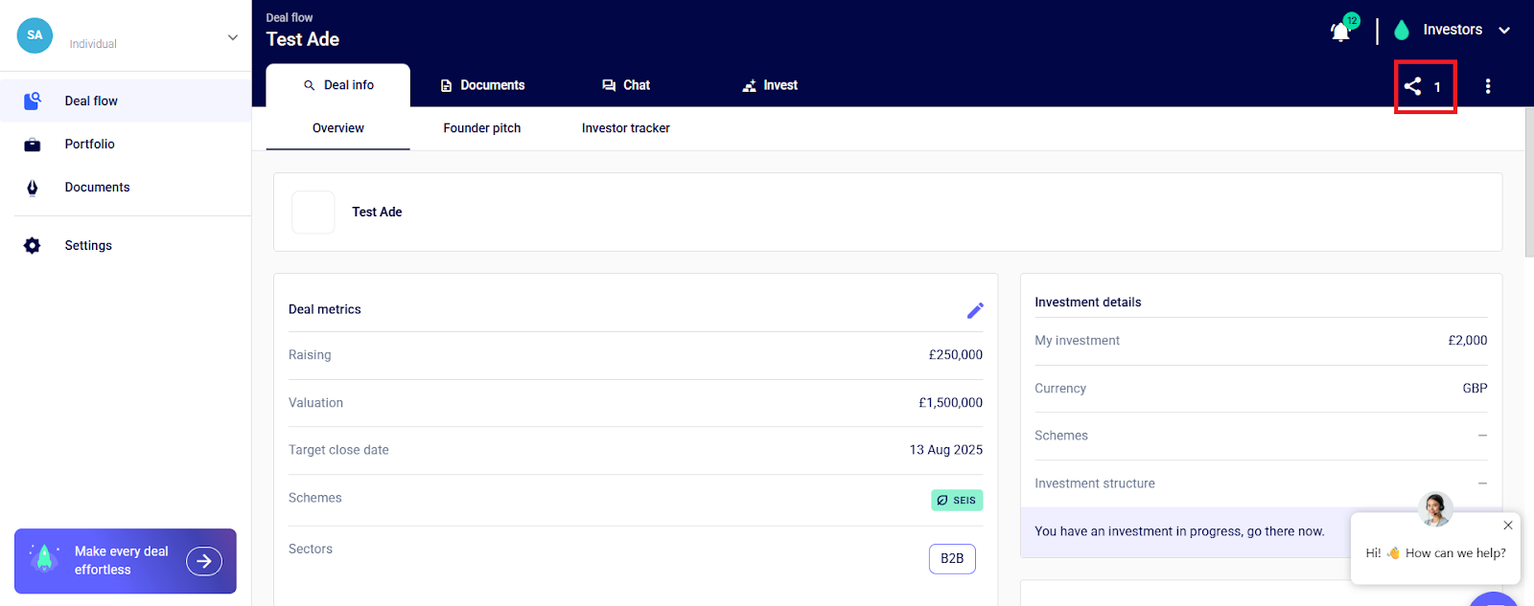
Task: Select the Founder pitch sub-tab
Action: pyautogui.click(x=481, y=128)
